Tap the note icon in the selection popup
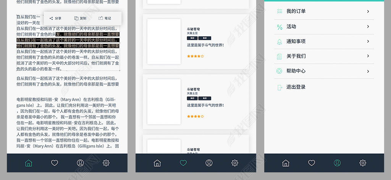391x180 pixels. (101, 18)
